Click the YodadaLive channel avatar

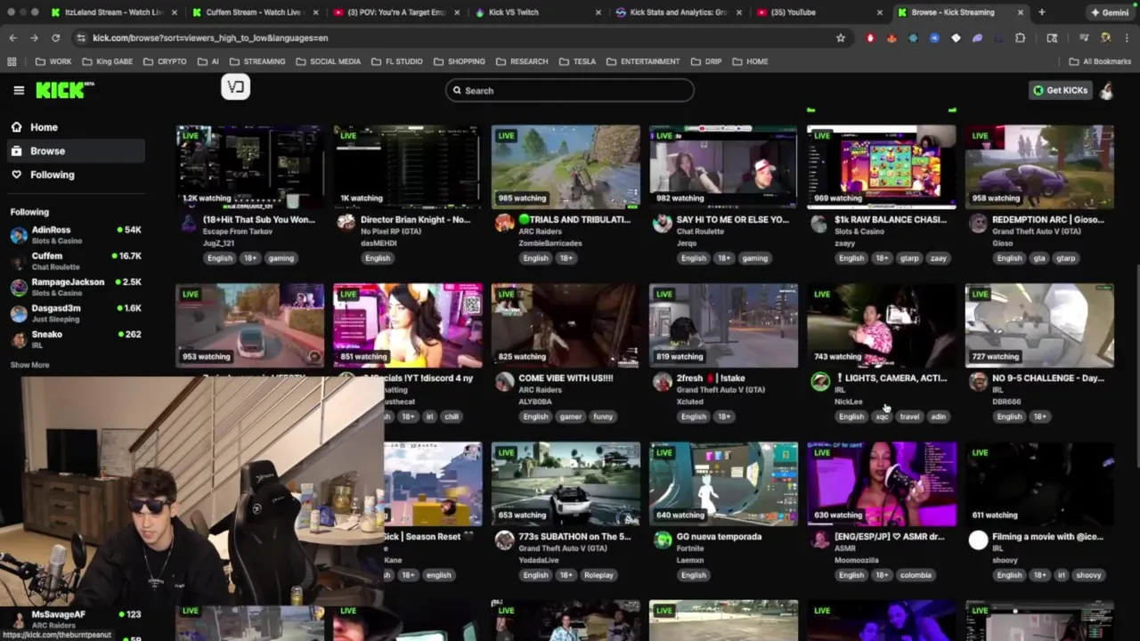pyautogui.click(x=504, y=540)
